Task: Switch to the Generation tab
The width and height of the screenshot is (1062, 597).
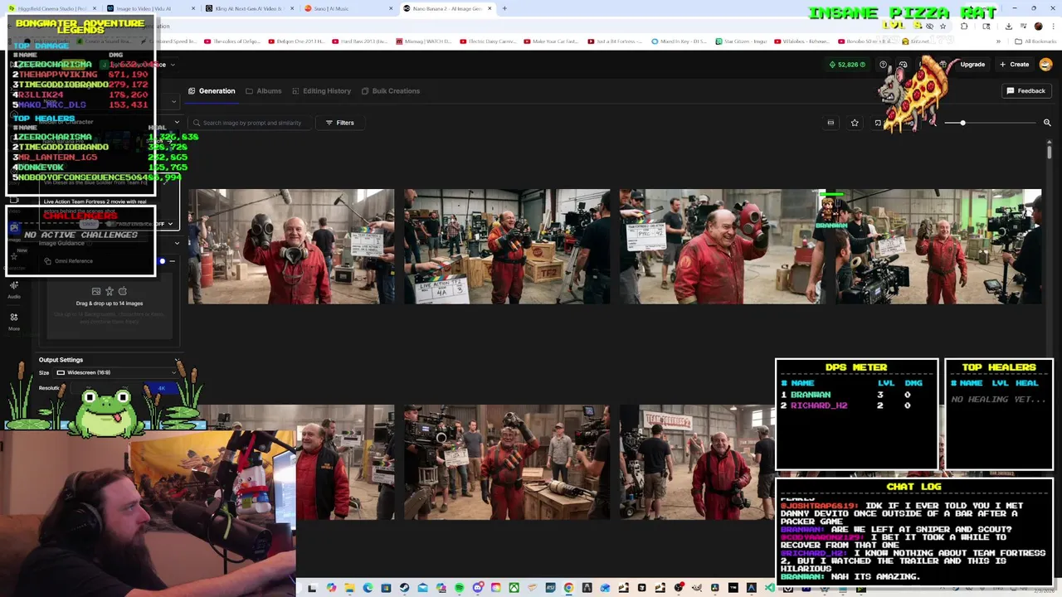Action: (212, 91)
